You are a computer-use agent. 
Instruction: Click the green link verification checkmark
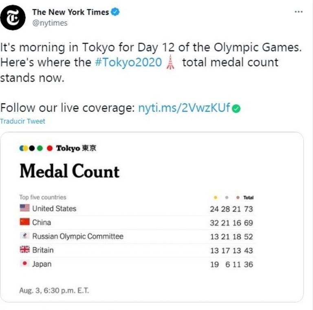tap(236, 109)
